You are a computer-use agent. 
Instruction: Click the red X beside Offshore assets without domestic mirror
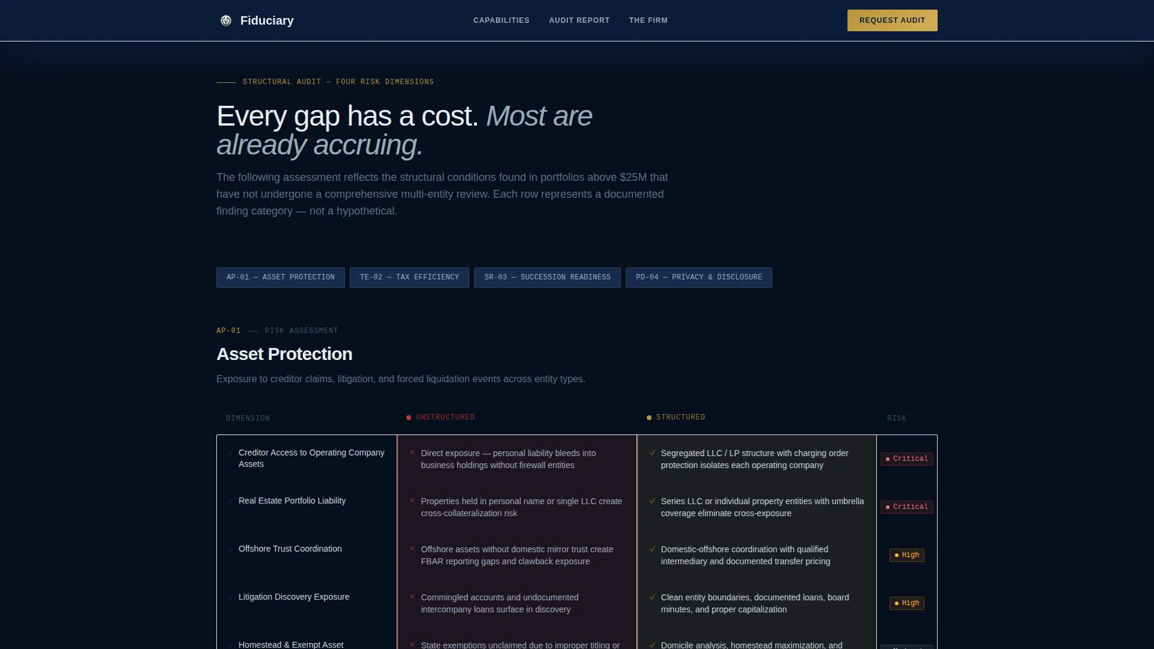[x=412, y=549]
